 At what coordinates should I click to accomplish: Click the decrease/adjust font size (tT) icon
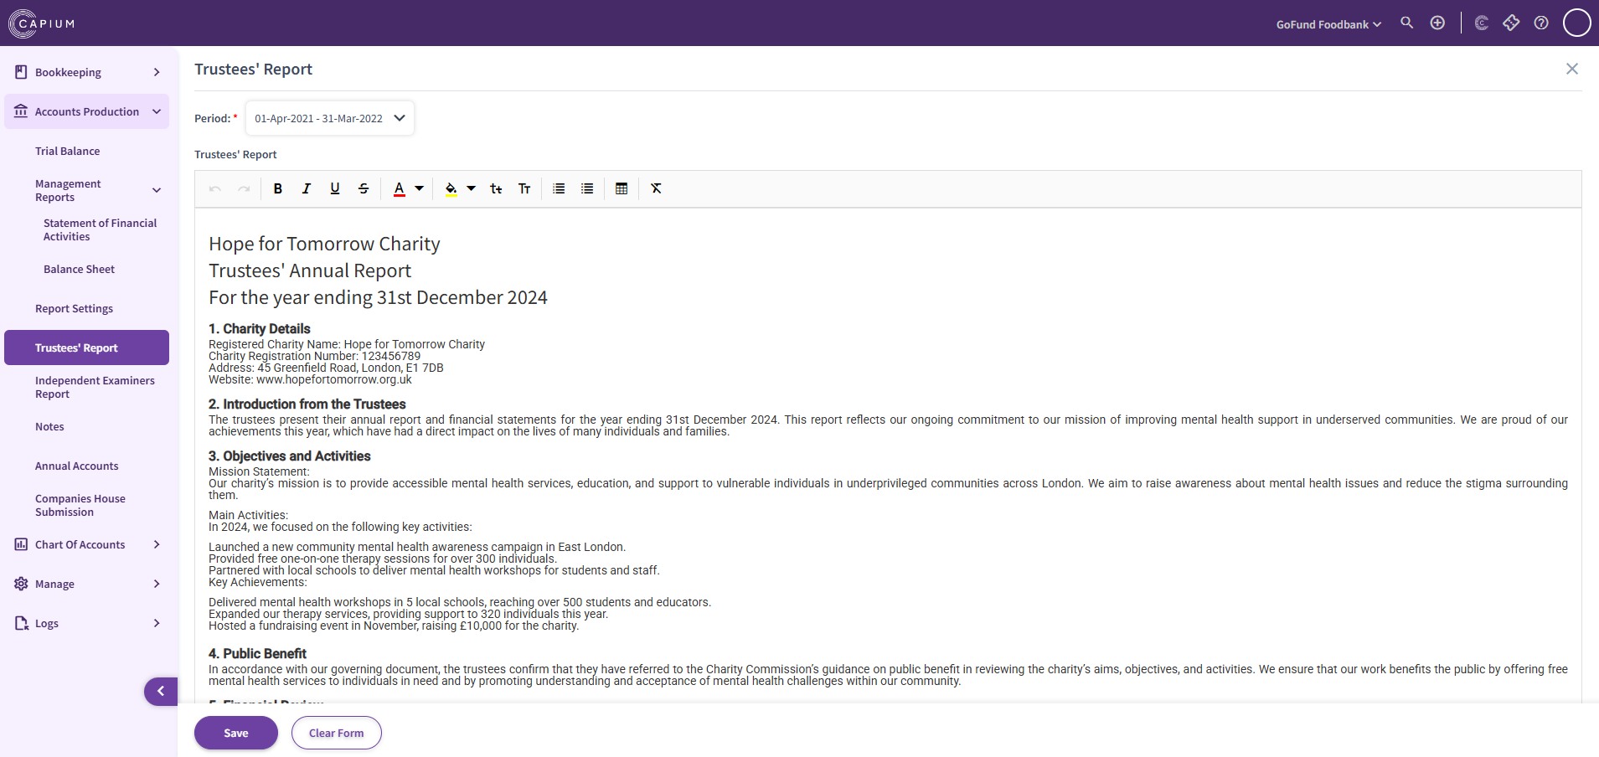[496, 188]
